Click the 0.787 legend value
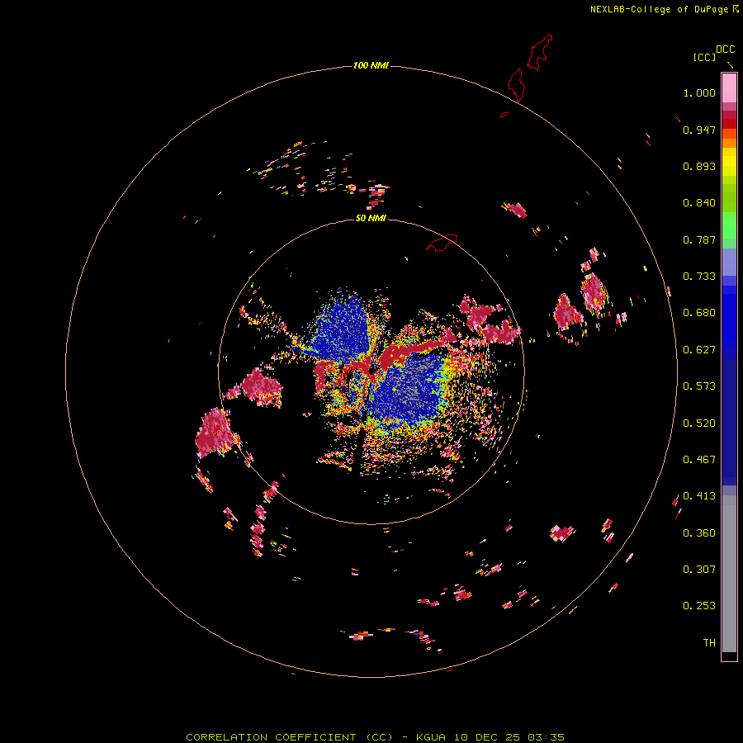The image size is (743, 743). coord(699,239)
